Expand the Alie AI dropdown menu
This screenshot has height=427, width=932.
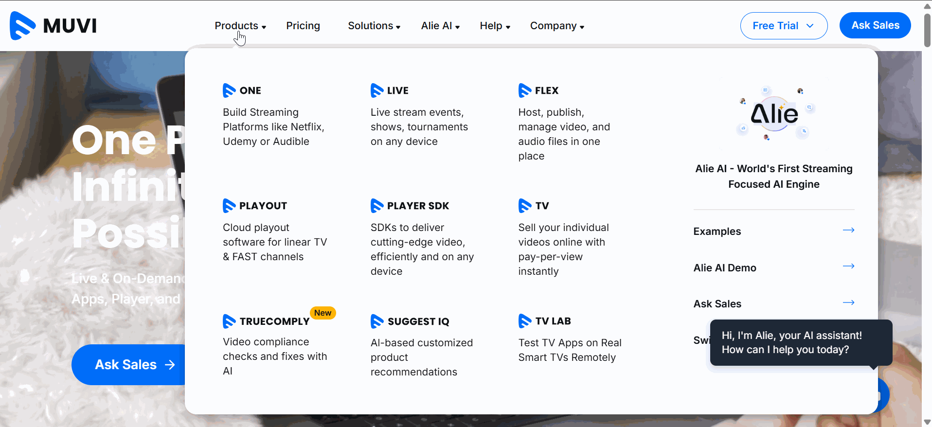coord(440,26)
